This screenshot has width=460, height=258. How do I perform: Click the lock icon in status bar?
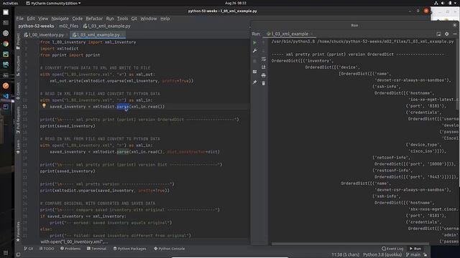click(x=425, y=255)
